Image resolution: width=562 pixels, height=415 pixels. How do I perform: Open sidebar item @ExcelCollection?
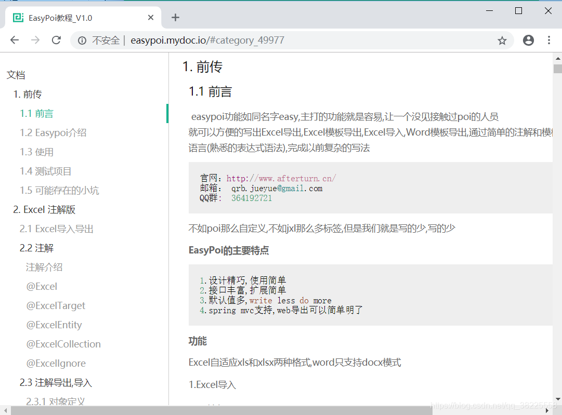click(63, 344)
